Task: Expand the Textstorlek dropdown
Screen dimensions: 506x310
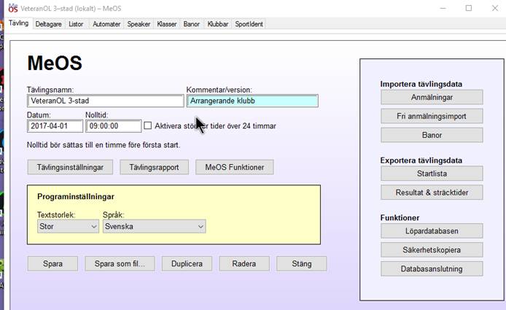Action: (68, 226)
